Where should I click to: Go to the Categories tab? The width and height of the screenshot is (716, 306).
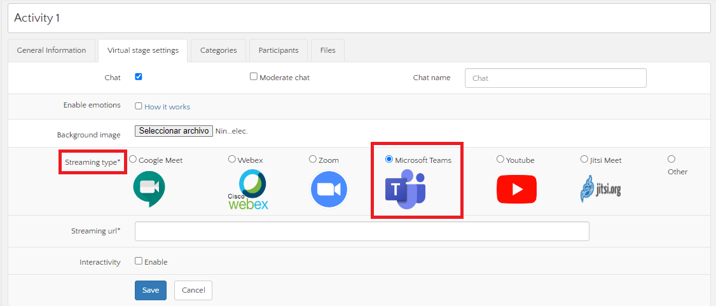(x=218, y=50)
